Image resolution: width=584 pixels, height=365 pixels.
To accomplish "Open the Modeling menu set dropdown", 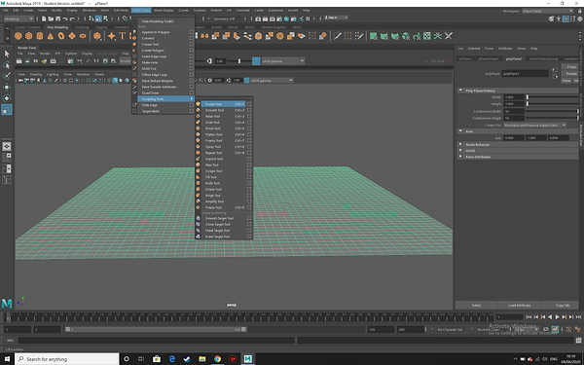I will [x=18, y=18].
